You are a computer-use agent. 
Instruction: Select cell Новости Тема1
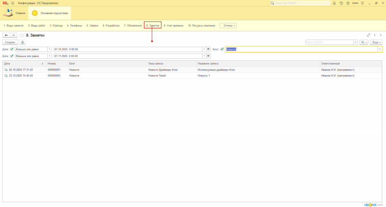[172, 76]
